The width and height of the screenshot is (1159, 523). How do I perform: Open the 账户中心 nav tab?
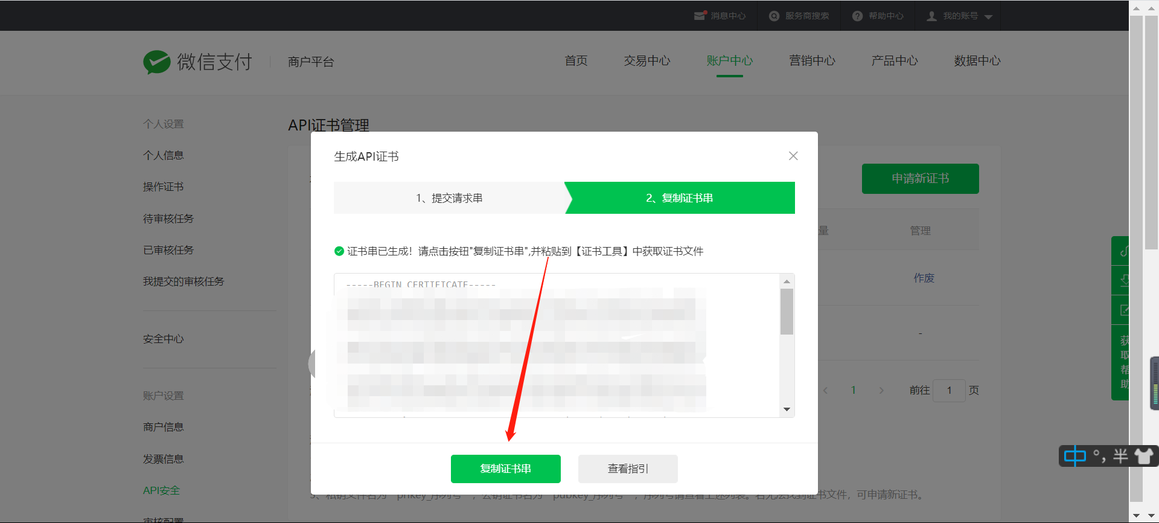click(x=730, y=61)
